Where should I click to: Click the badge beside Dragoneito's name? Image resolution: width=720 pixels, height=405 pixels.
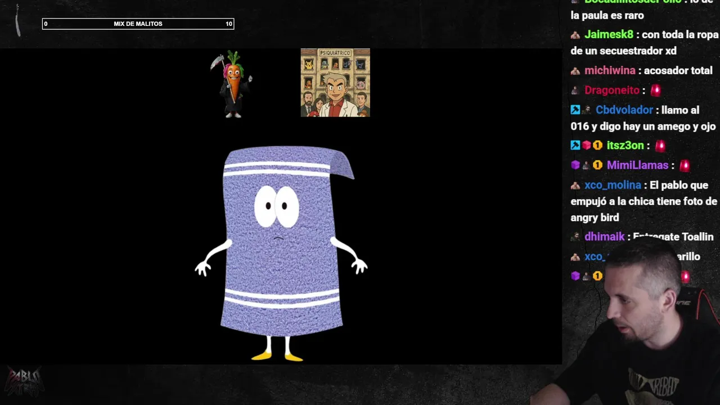pos(575,91)
